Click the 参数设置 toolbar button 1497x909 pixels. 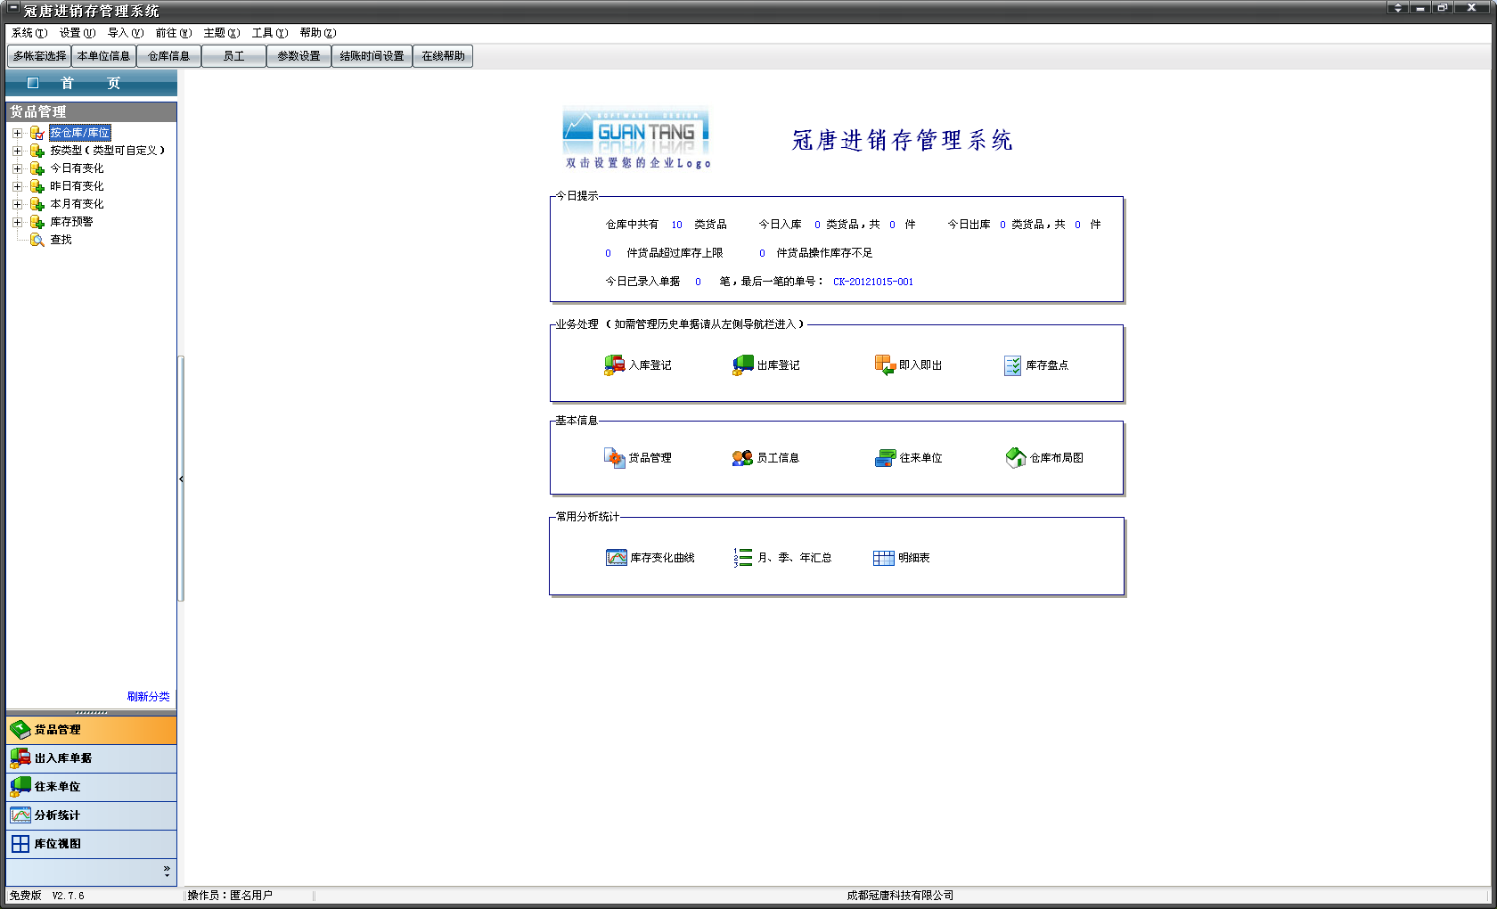click(x=299, y=56)
